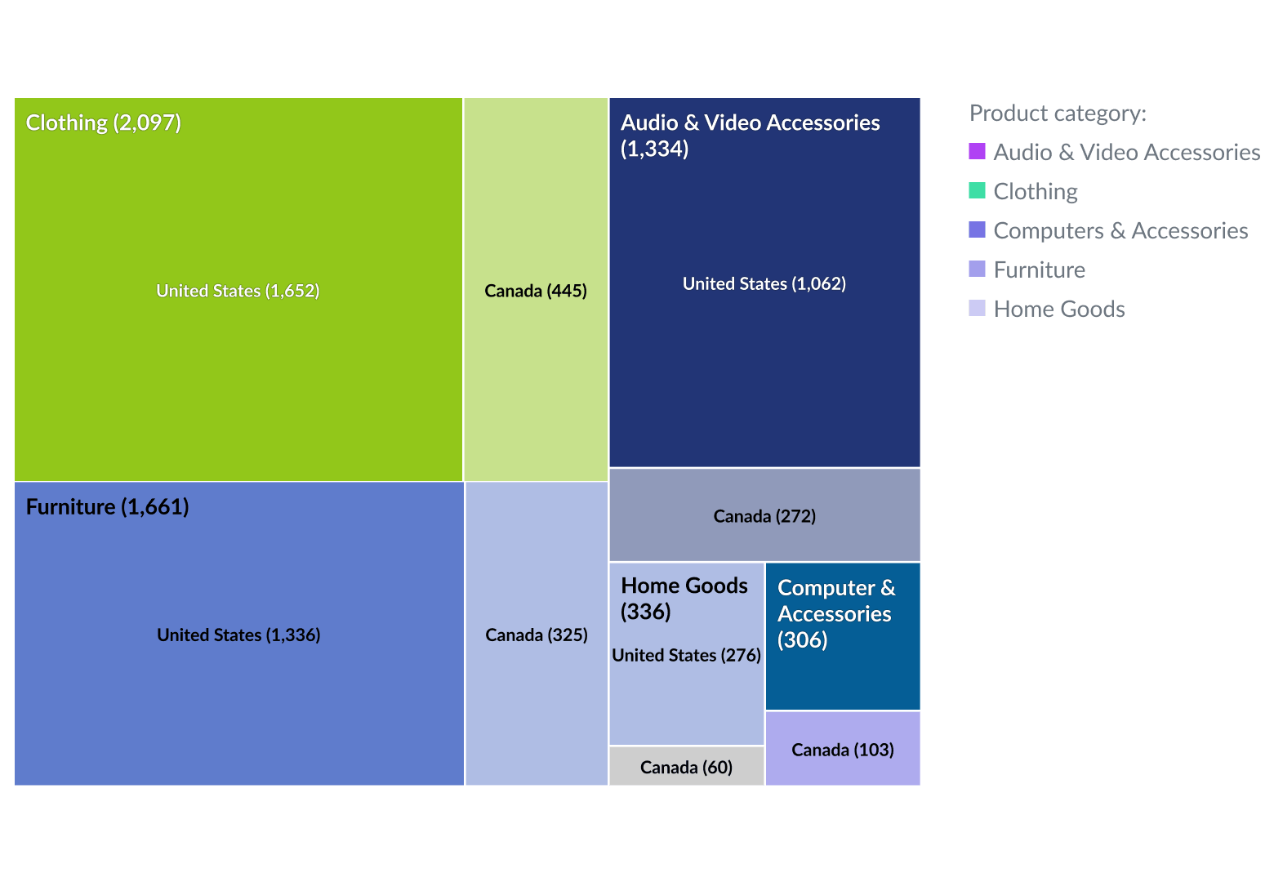Select the Canada Home Goods gray segment
The width and height of the screenshot is (1274, 882).
point(685,767)
